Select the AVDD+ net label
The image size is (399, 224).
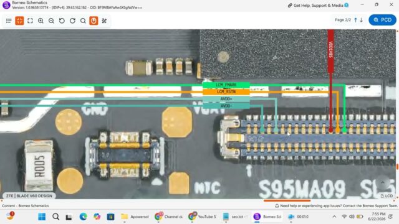pyautogui.click(x=226, y=99)
